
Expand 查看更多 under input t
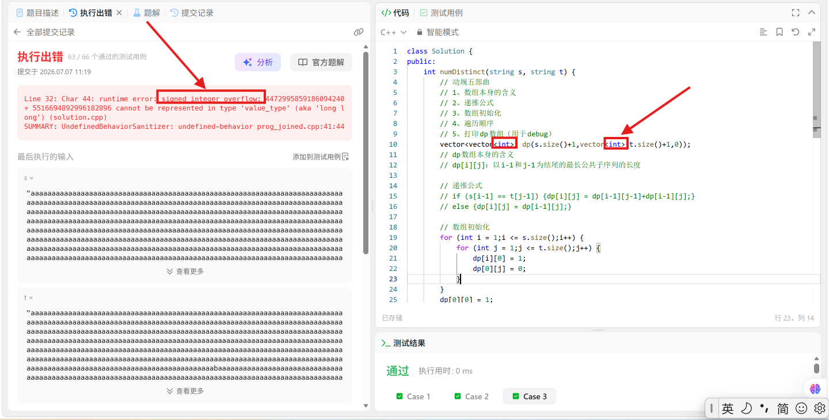pyautogui.click(x=185, y=391)
